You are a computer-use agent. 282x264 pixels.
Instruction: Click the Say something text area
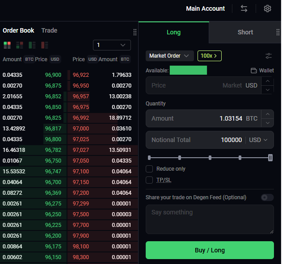210,219
